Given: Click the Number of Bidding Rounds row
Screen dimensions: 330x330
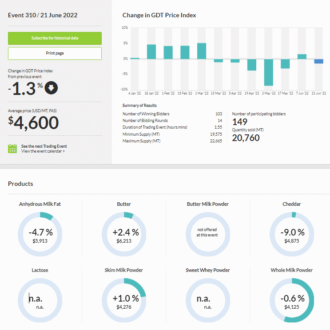Looking at the screenshot, I should point(172,121).
